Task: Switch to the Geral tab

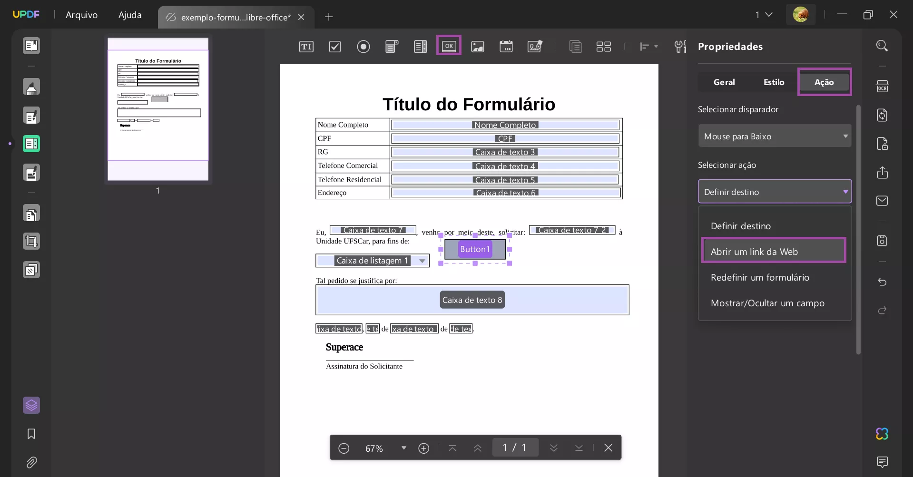Action: (x=724, y=82)
